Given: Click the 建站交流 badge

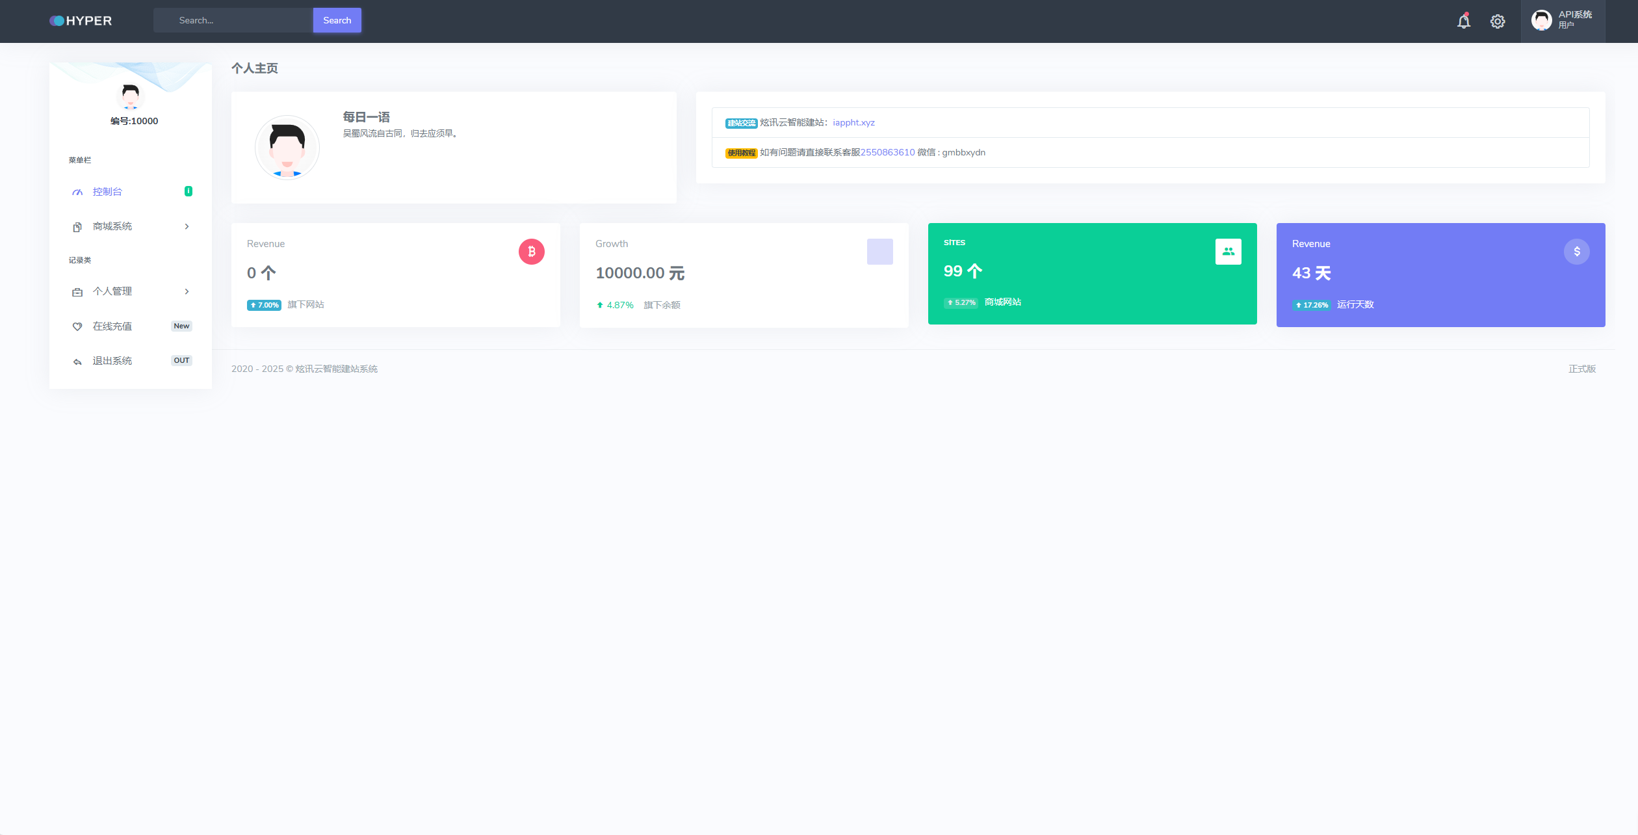Looking at the screenshot, I should click(742, 124).
